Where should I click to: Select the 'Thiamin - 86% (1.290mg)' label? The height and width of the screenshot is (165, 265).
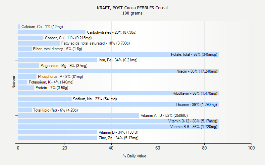pos(196,105)
